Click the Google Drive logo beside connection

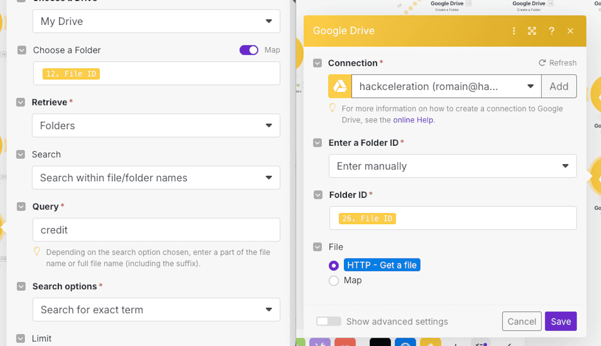point(340,86)
